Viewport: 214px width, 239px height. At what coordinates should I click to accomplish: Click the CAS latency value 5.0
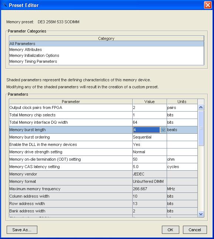pyautogui.click(x=150, y=167)
